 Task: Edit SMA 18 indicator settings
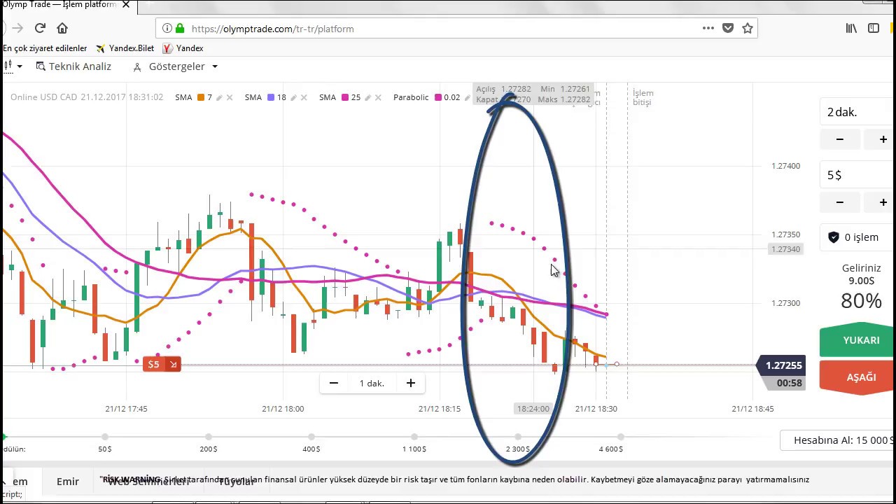click(293, 97)
